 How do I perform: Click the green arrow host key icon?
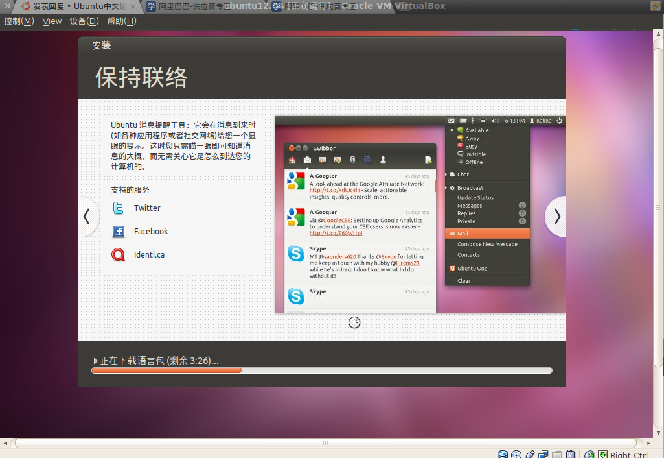(603, 454)
